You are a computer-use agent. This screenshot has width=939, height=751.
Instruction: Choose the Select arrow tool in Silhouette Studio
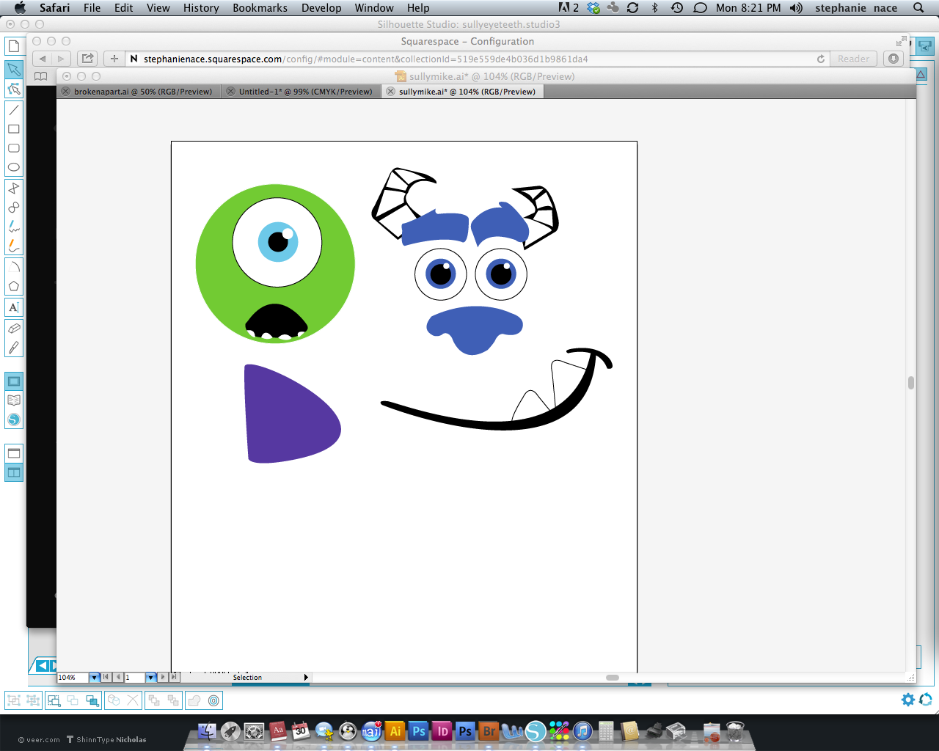(14, 70)
